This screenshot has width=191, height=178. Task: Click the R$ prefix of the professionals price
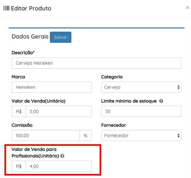19,166
